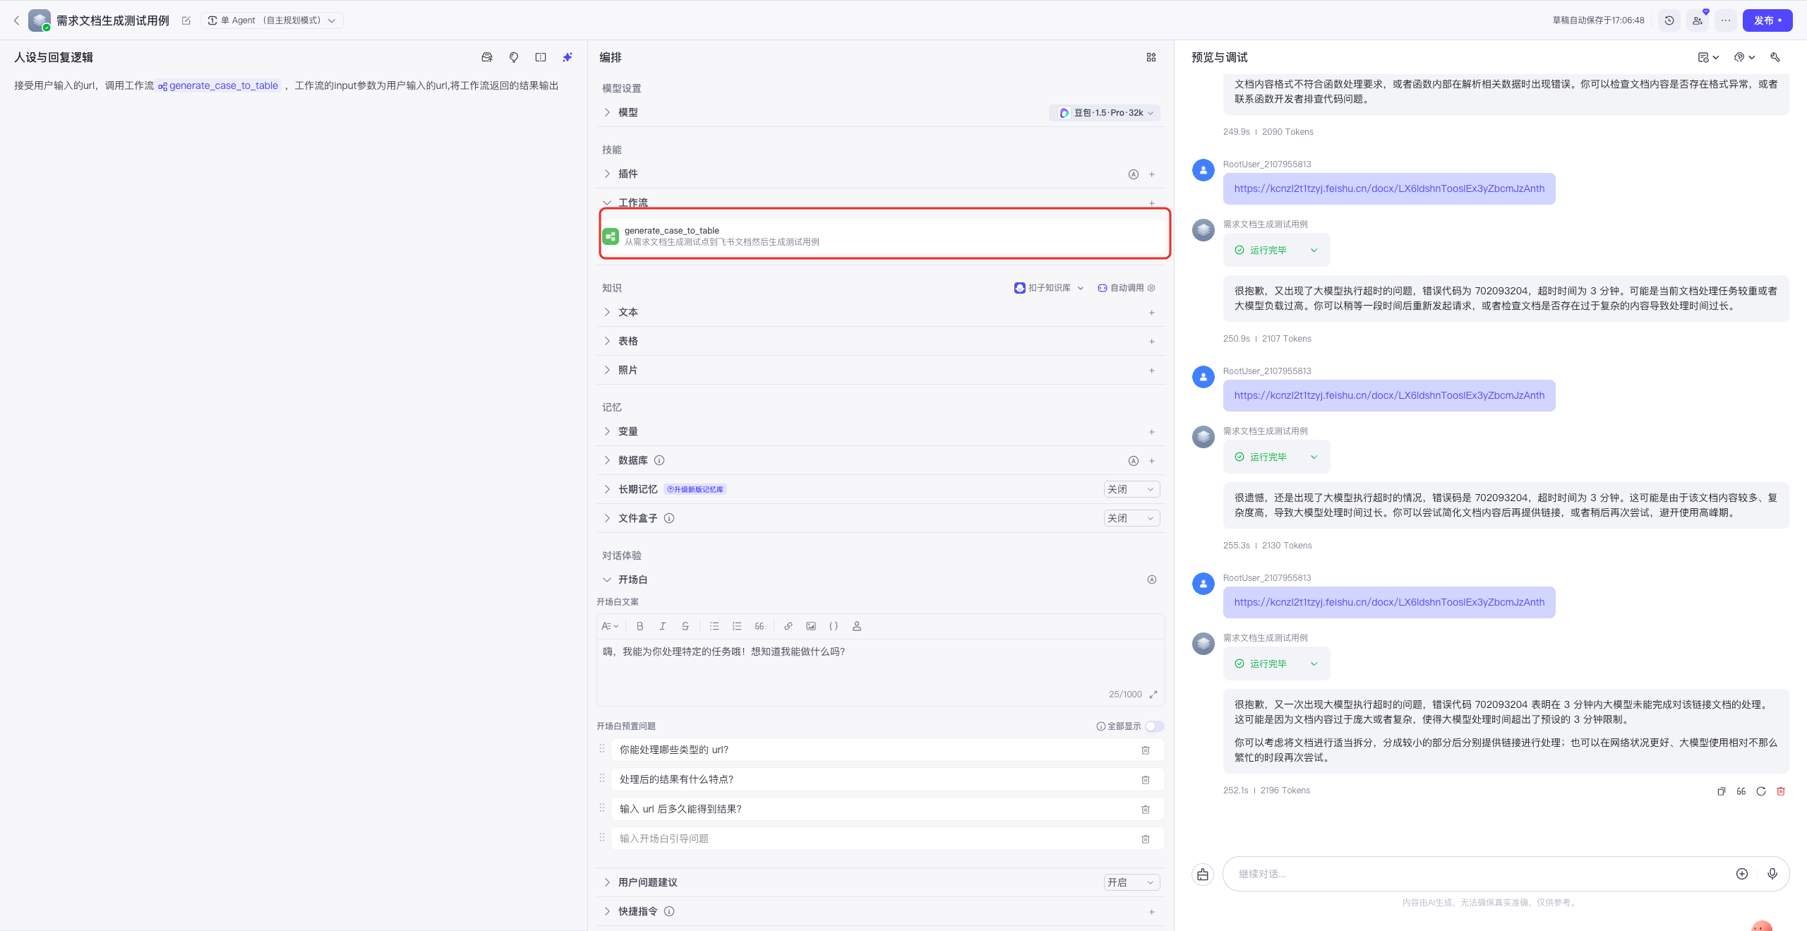The height and width of the screenshot is (931, 1807).
Task: Click the insert link icon in editor toolbar
Action: coord(788,626)
